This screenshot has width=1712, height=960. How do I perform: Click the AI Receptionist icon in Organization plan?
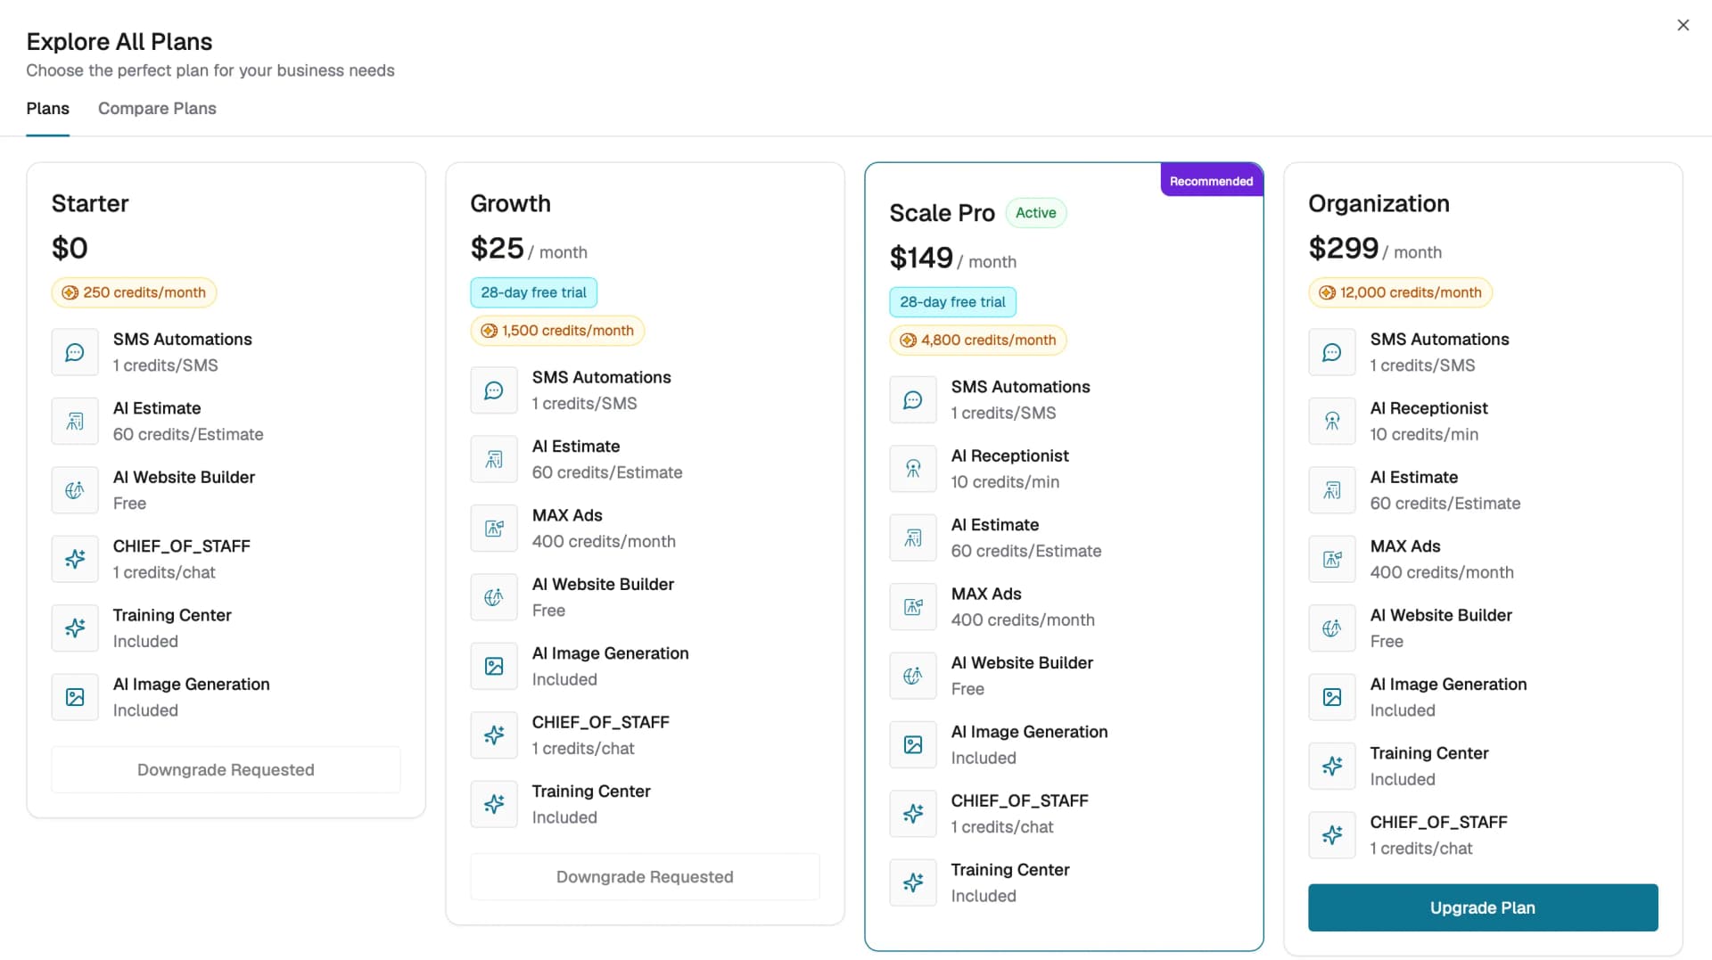point(1332,421)
